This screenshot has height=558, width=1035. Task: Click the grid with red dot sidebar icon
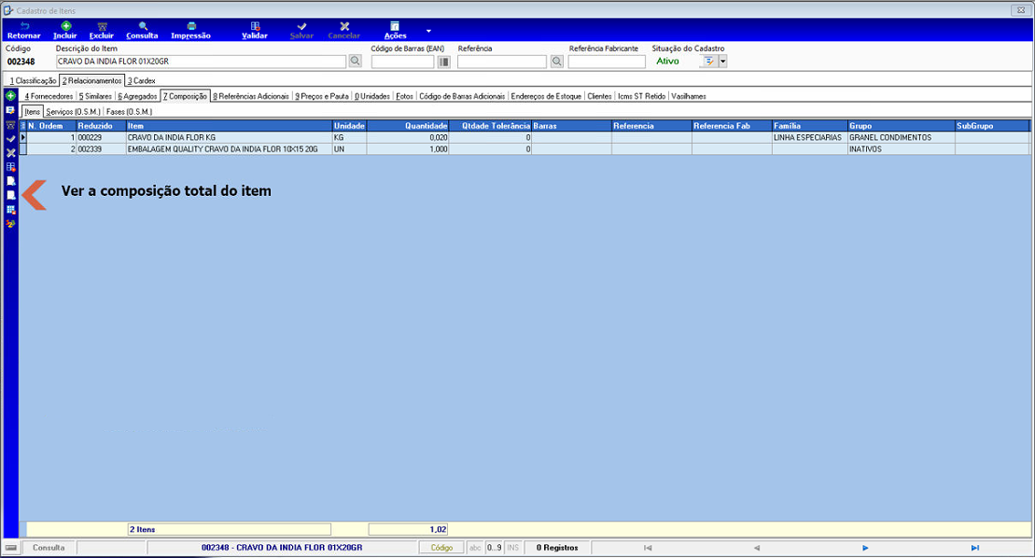point(10,167)
